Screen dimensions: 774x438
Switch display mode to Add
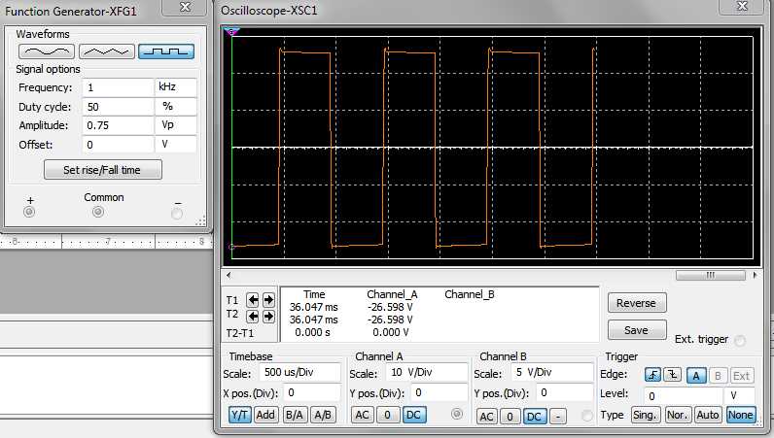tap(265, 415)
